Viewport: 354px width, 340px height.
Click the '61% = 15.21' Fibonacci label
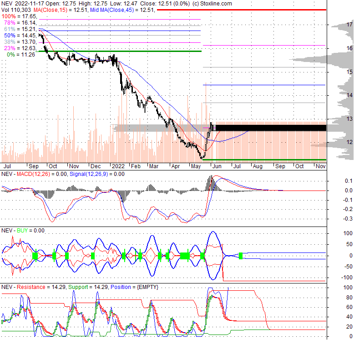(x=20, y=29)
